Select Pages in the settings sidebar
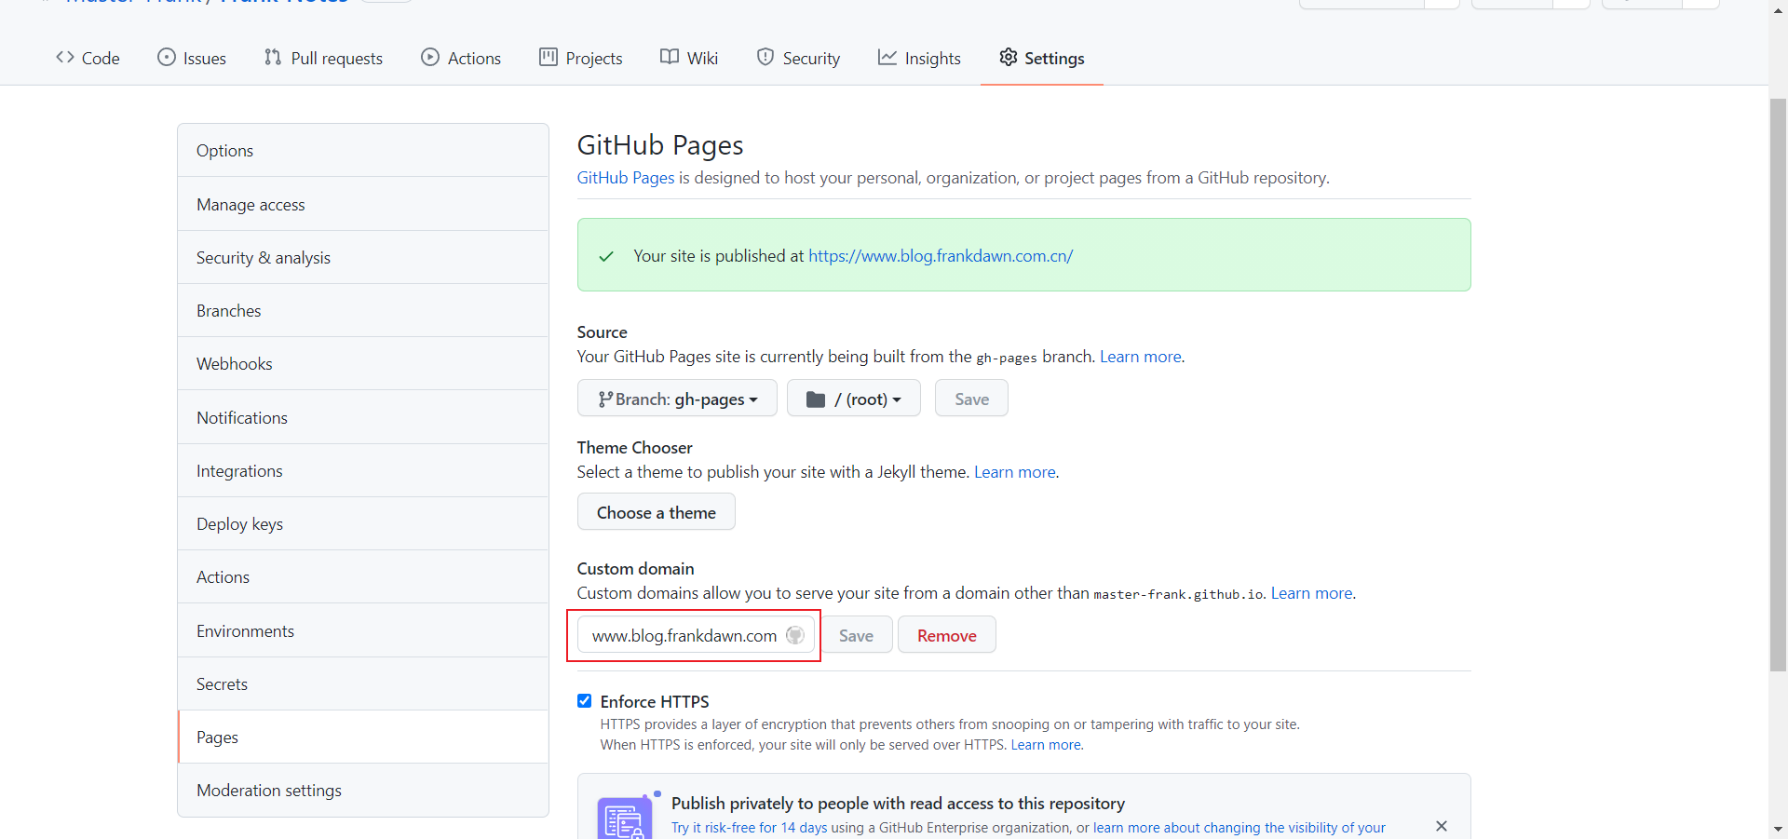The image size is (1788, 839). pyautogui.click(x=363, y=737)
